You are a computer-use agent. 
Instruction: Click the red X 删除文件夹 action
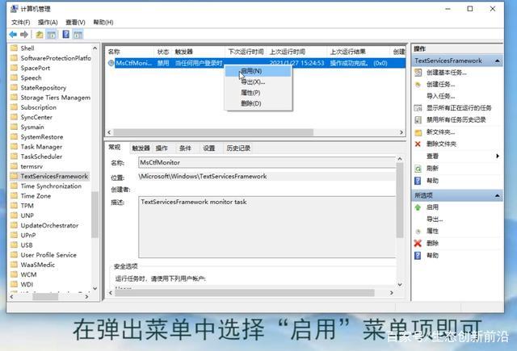click(x=441, y=144)
